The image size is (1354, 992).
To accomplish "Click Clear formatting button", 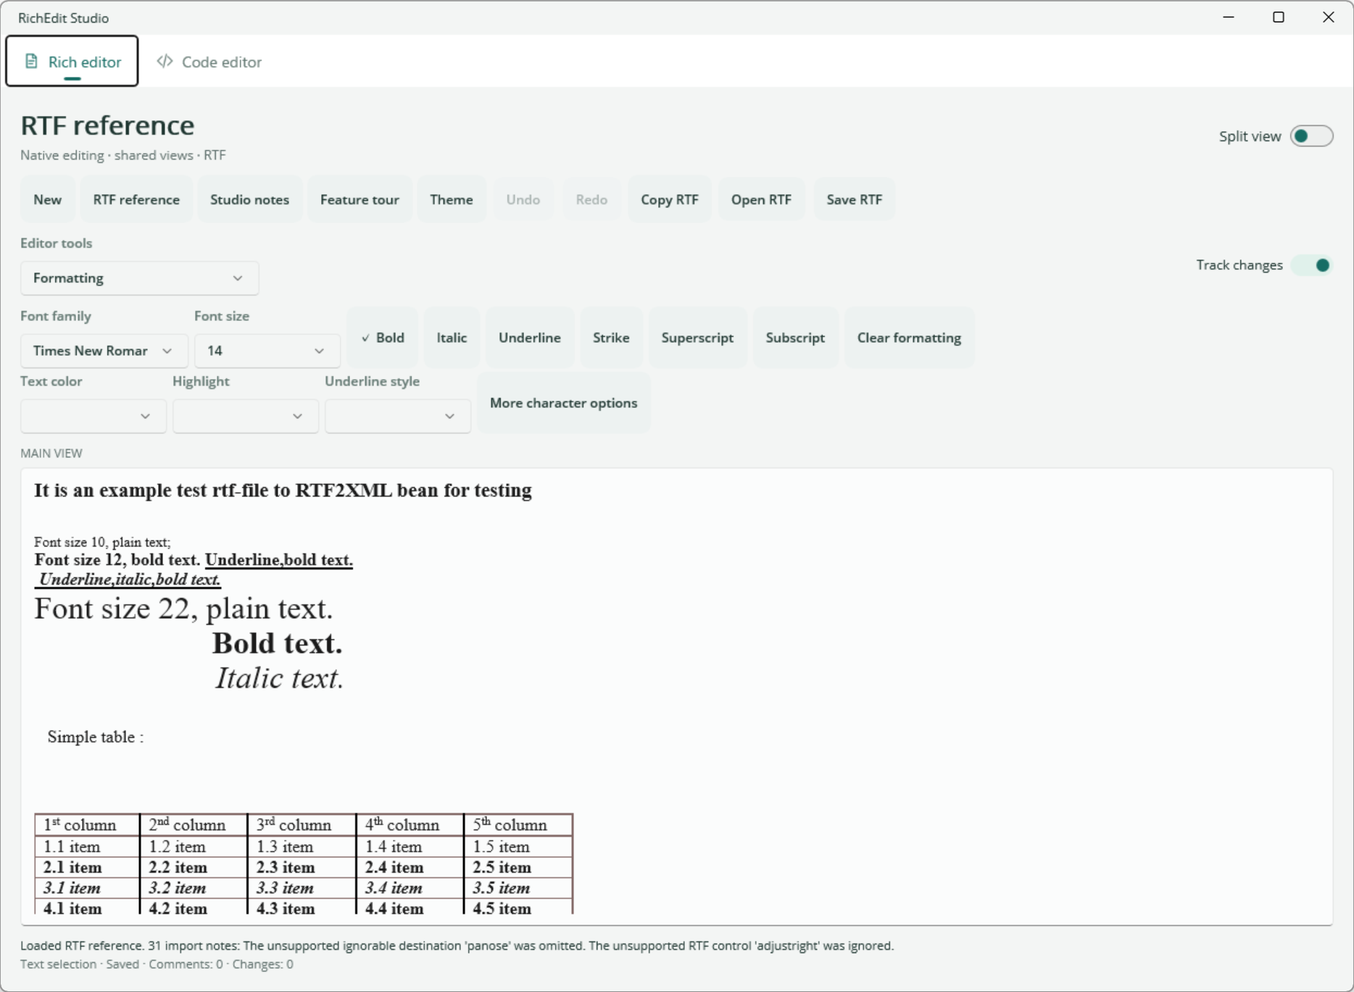I will click(909, 338).
